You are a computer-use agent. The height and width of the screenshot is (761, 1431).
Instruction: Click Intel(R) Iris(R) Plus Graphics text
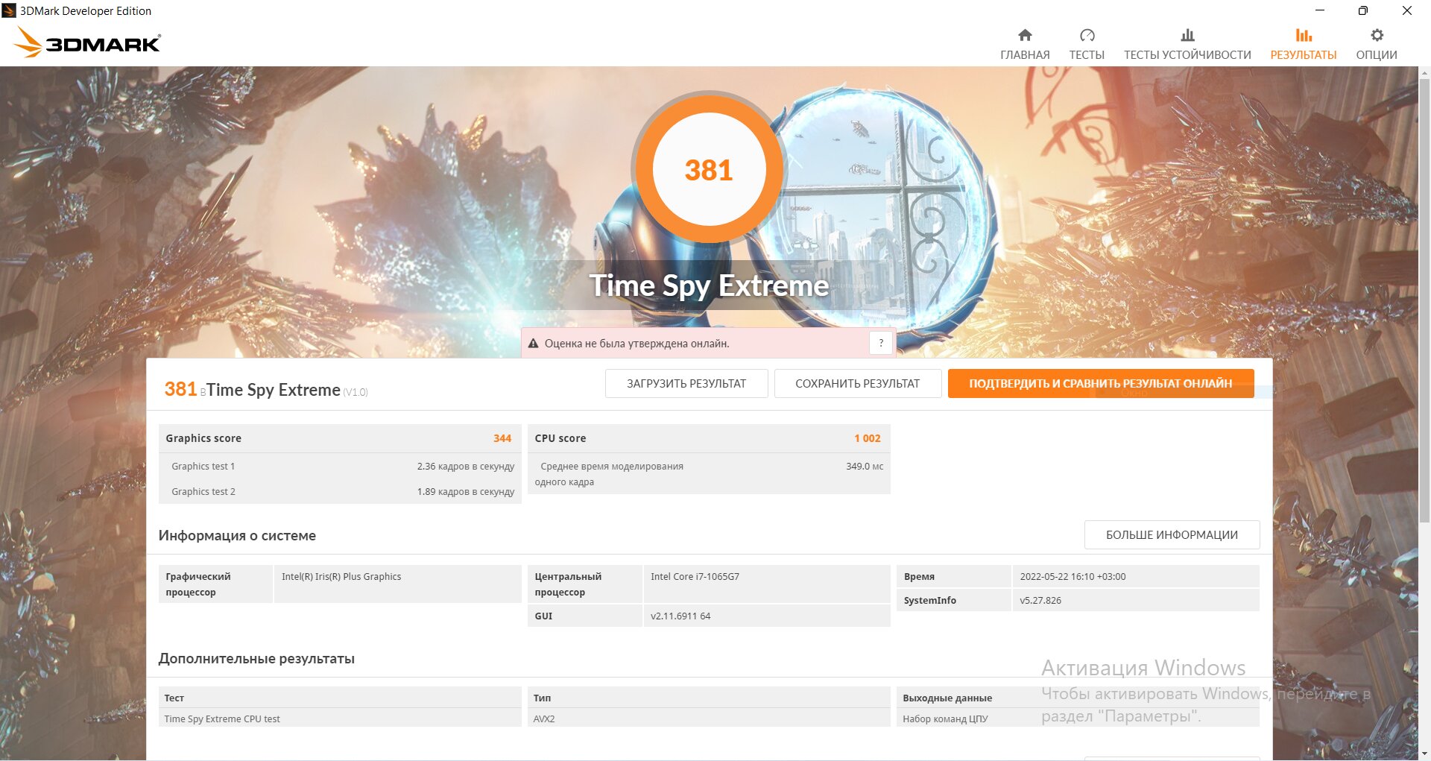341,576
